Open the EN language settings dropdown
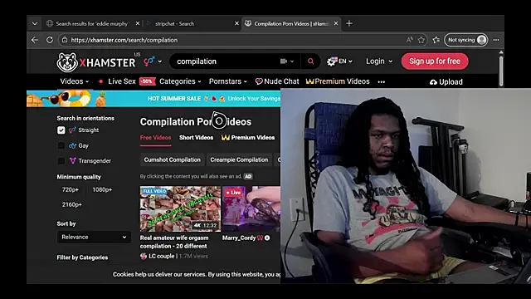The width and height of the screenshot is (531, 299). [x=339, y=61]
